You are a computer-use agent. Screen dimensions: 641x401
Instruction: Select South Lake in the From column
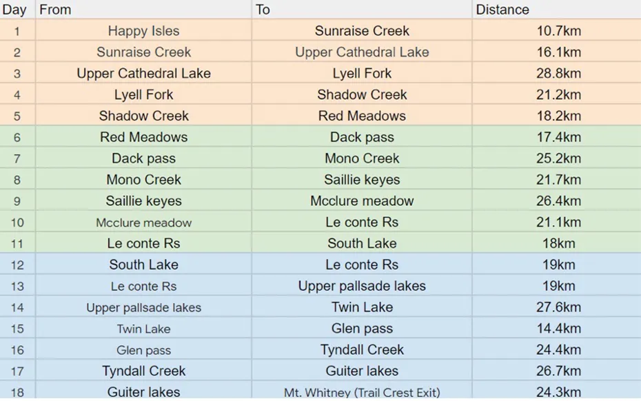click(143, 265)
